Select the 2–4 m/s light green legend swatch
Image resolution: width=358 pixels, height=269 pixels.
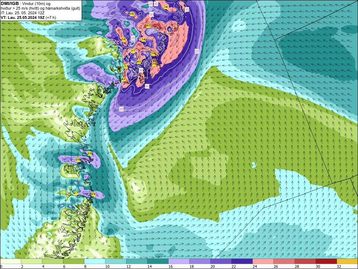[x=32, y=261]
